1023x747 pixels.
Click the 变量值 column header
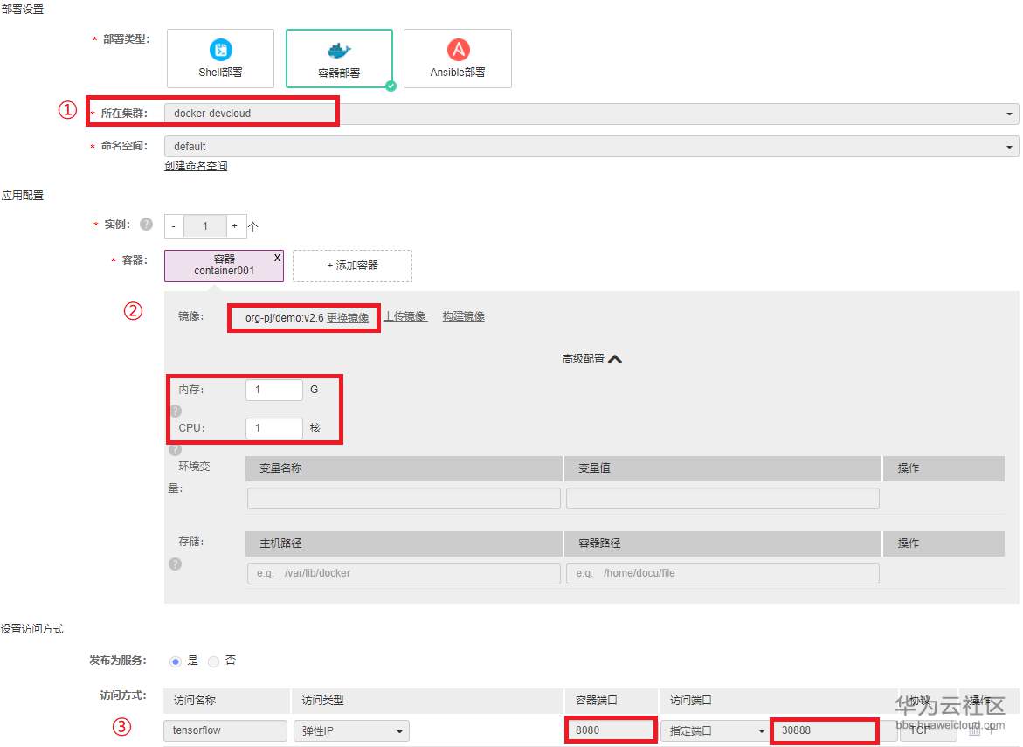[722, 467]
